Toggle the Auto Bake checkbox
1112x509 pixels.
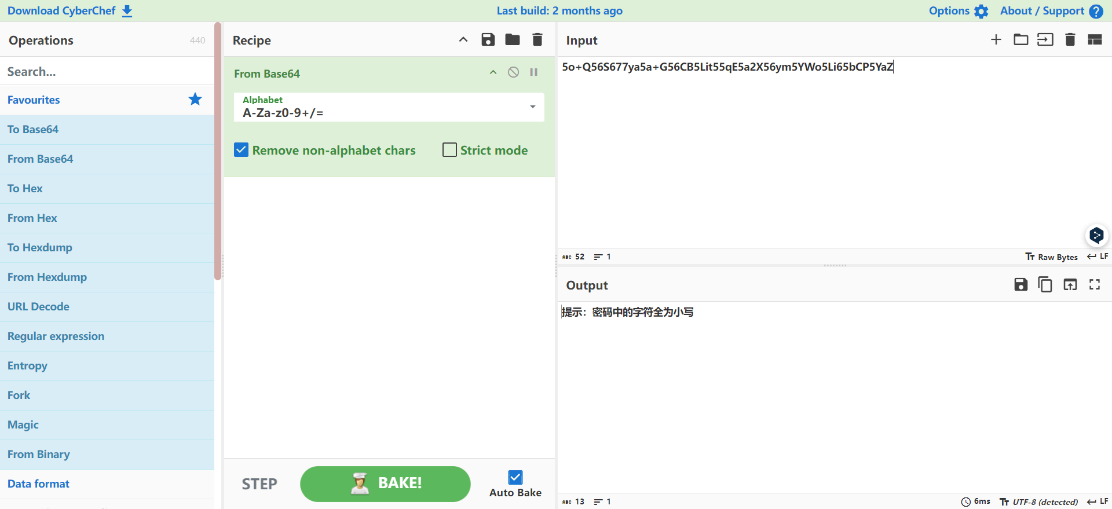tap(515, 477)
